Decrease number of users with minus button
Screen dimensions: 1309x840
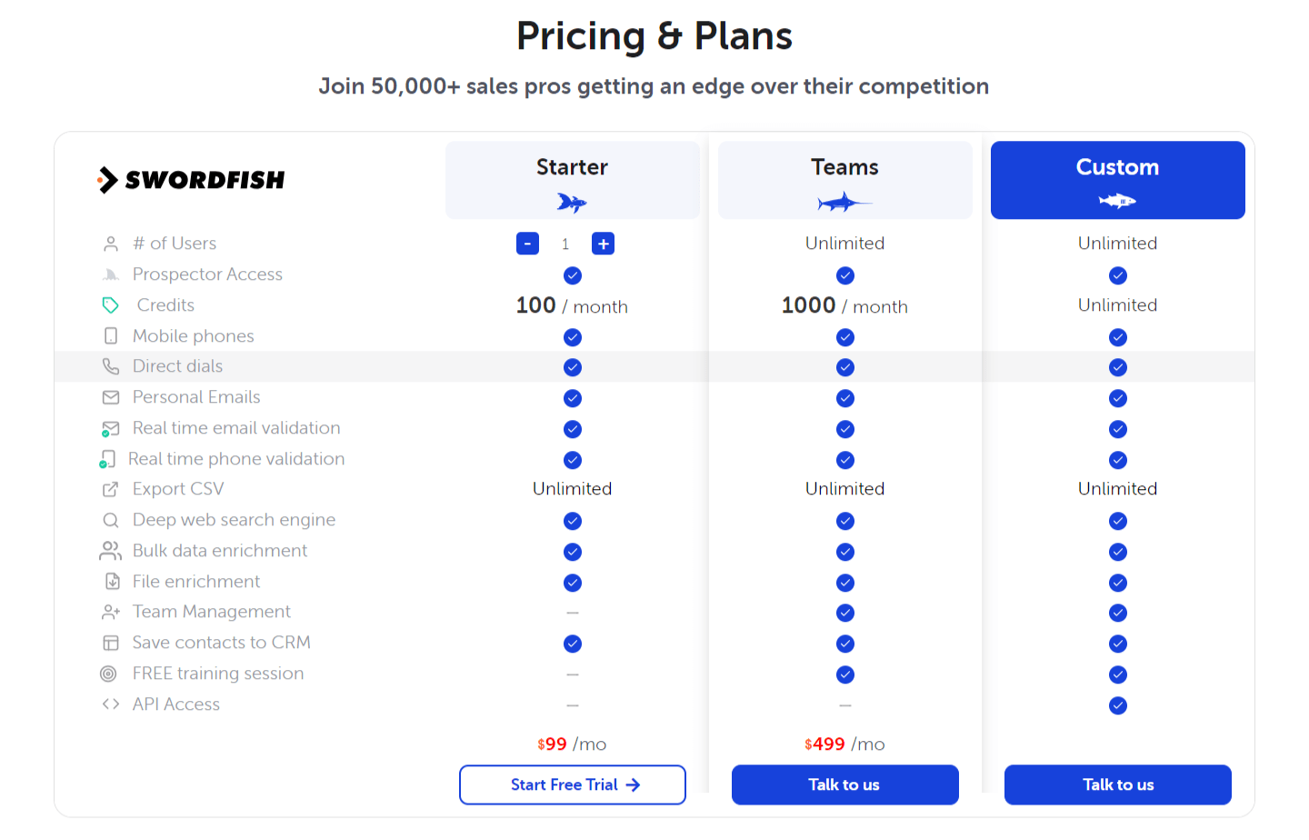click(527, 244)
